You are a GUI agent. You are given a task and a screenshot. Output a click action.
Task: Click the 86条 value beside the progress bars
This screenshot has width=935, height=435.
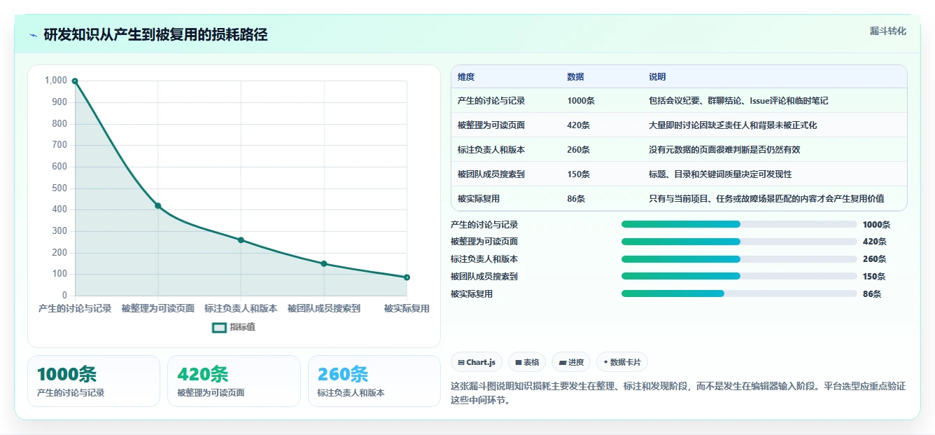(x=872, y=294)
